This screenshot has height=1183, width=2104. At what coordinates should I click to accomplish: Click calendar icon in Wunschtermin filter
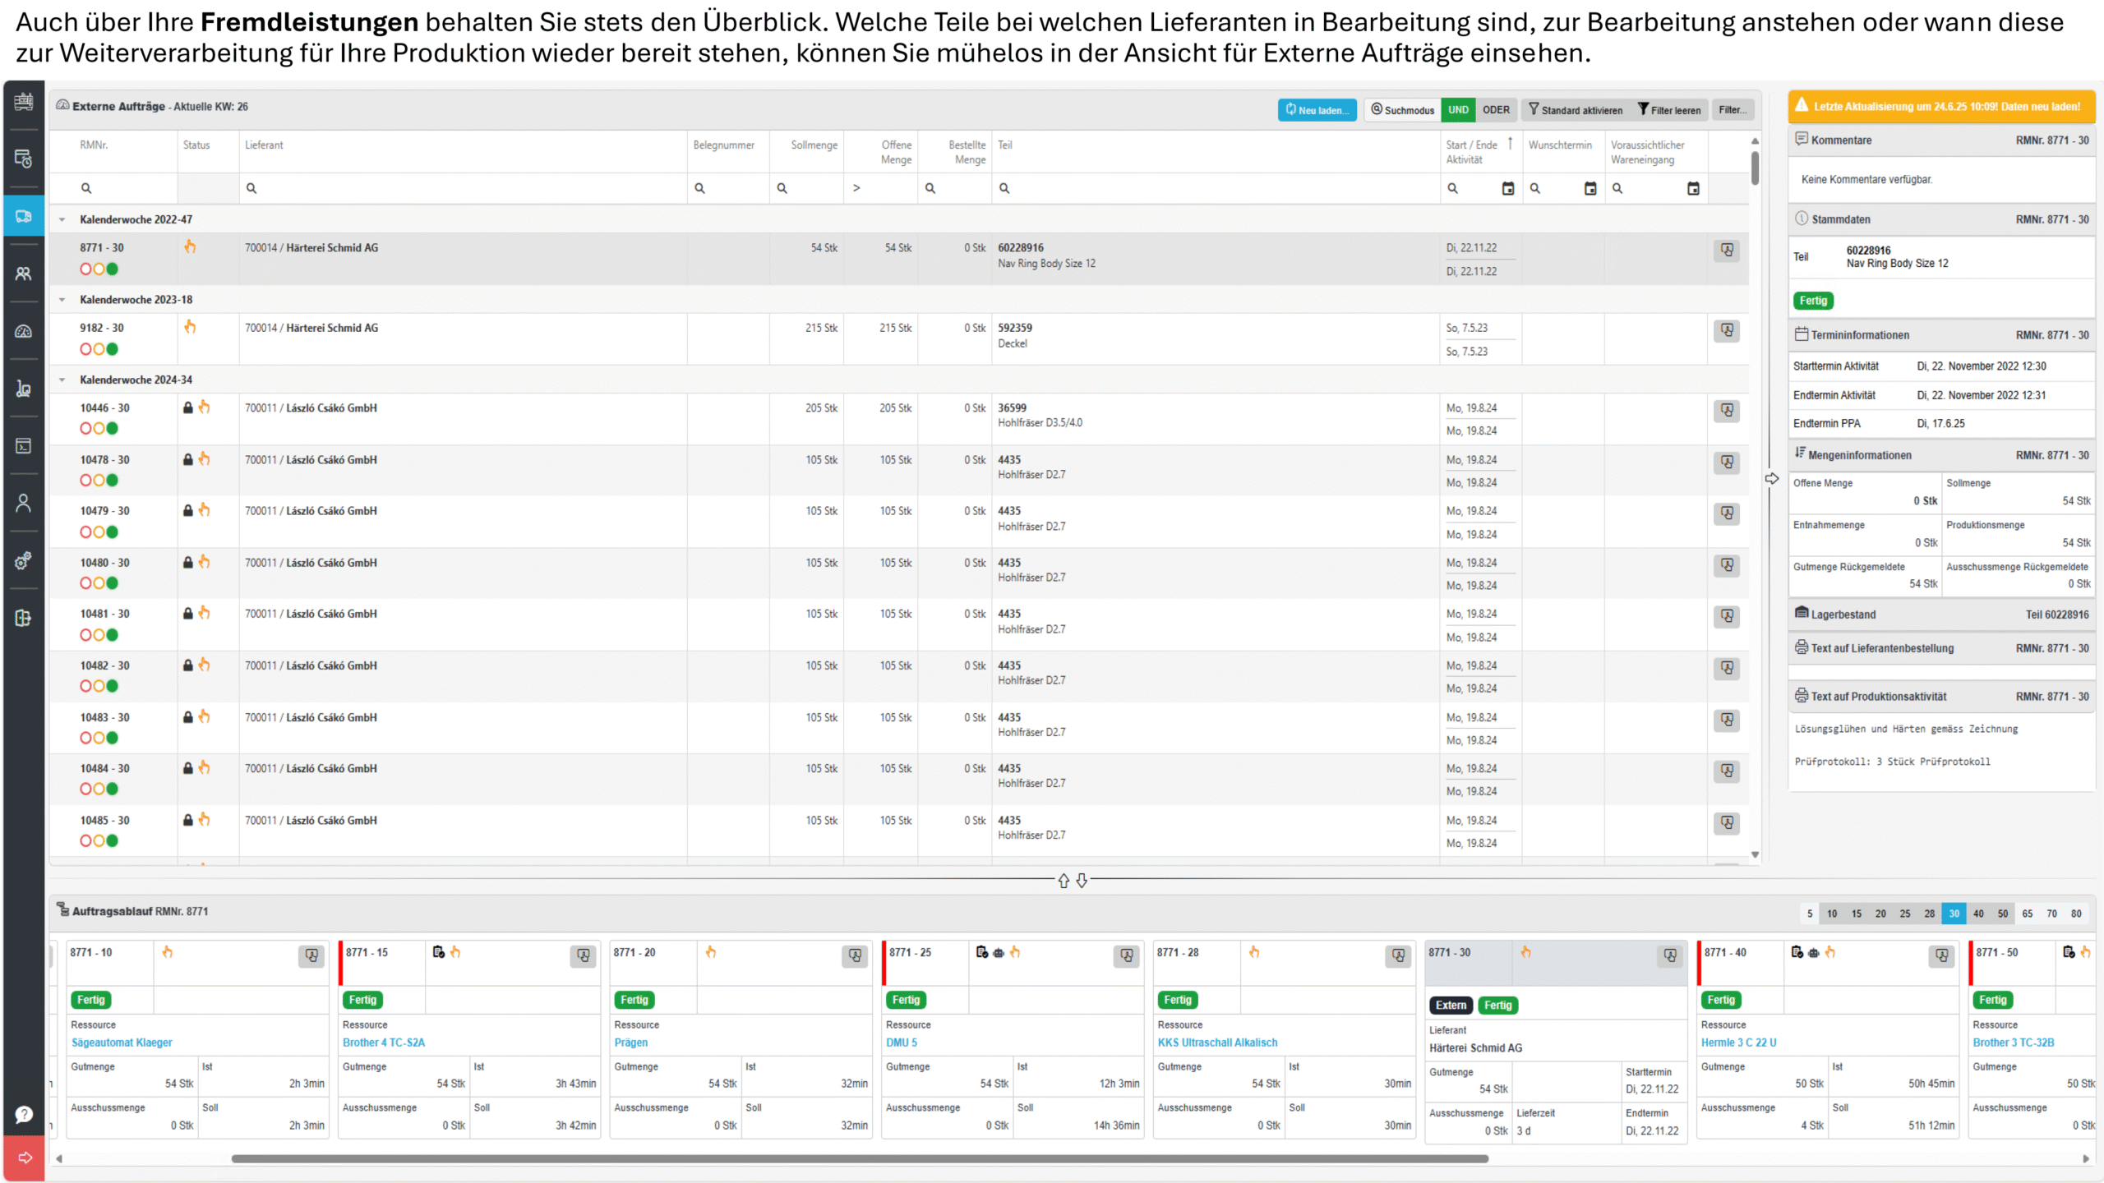click(x=1590, y=189)
